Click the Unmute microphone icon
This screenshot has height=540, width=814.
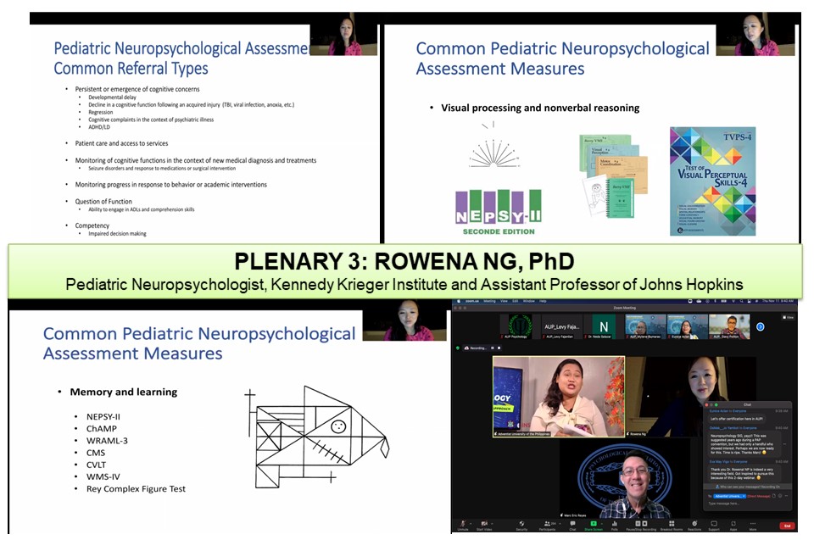click(x=463, y=523)
